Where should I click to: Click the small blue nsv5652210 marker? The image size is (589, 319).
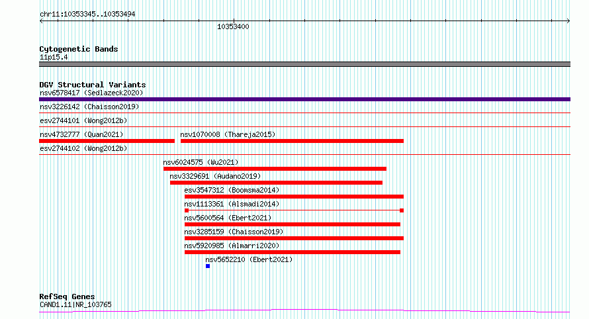pyautogui.click(x=208, y=266)
